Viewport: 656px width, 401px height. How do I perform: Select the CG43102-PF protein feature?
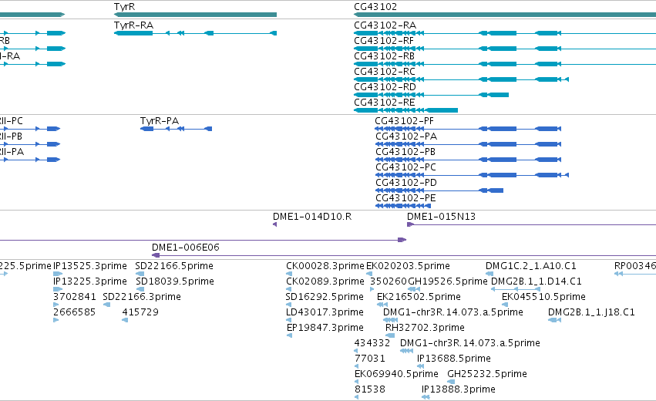point(404,121)
